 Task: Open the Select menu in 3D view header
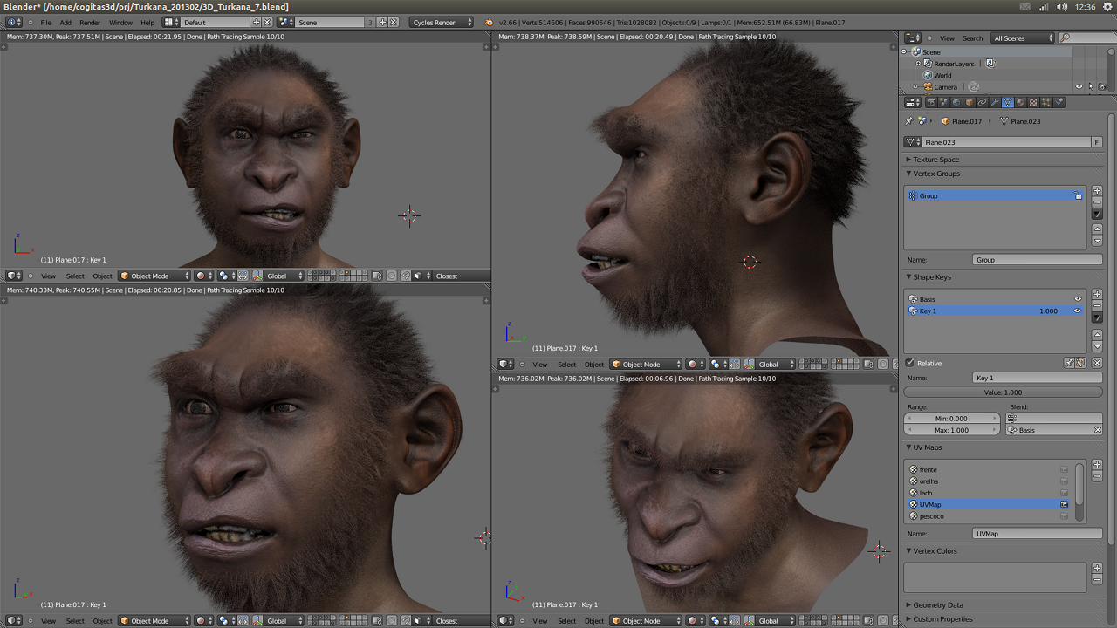tap(75, 276)
